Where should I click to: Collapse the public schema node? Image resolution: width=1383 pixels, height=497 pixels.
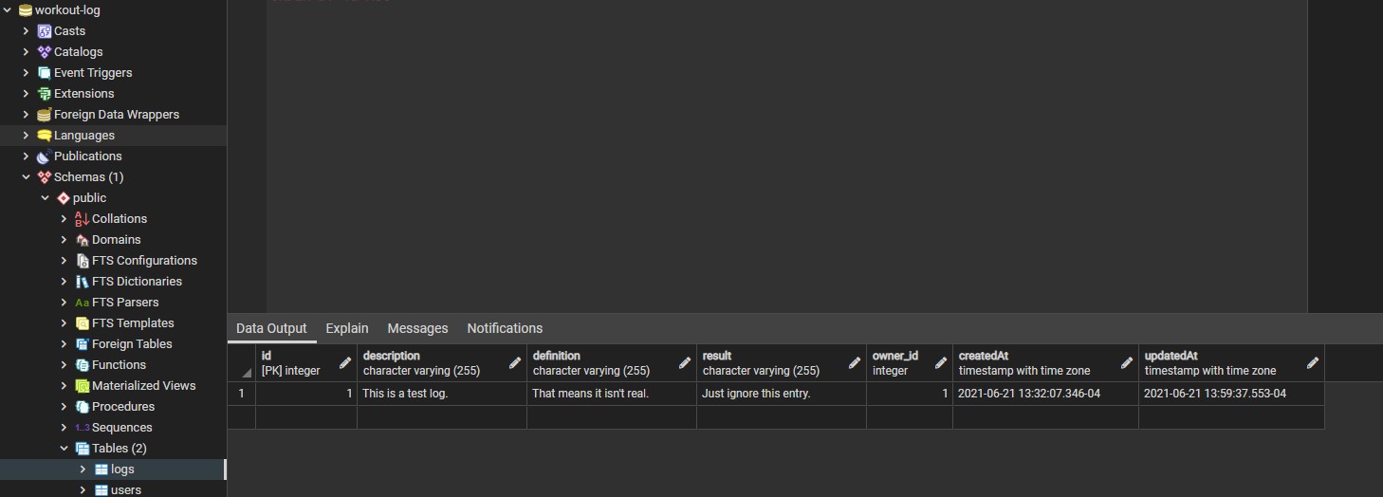coord(46,198)
